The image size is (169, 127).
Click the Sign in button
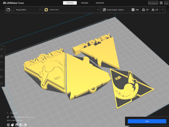[x=167, y=3]
